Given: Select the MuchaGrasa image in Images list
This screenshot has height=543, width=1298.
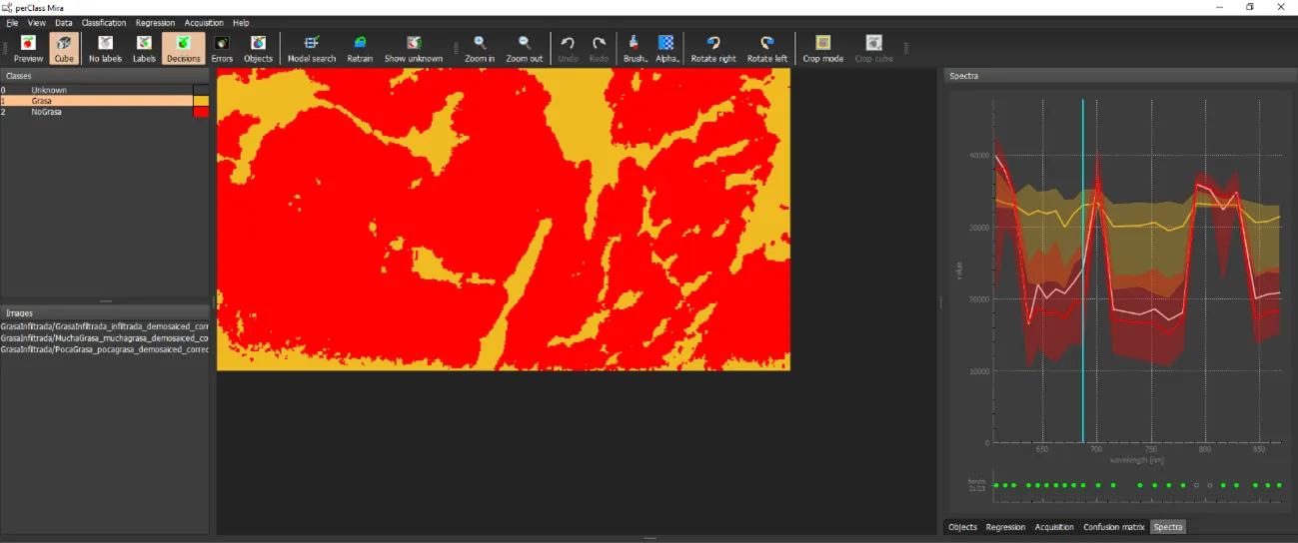Looking at the screenshot, I should (104, 338).
